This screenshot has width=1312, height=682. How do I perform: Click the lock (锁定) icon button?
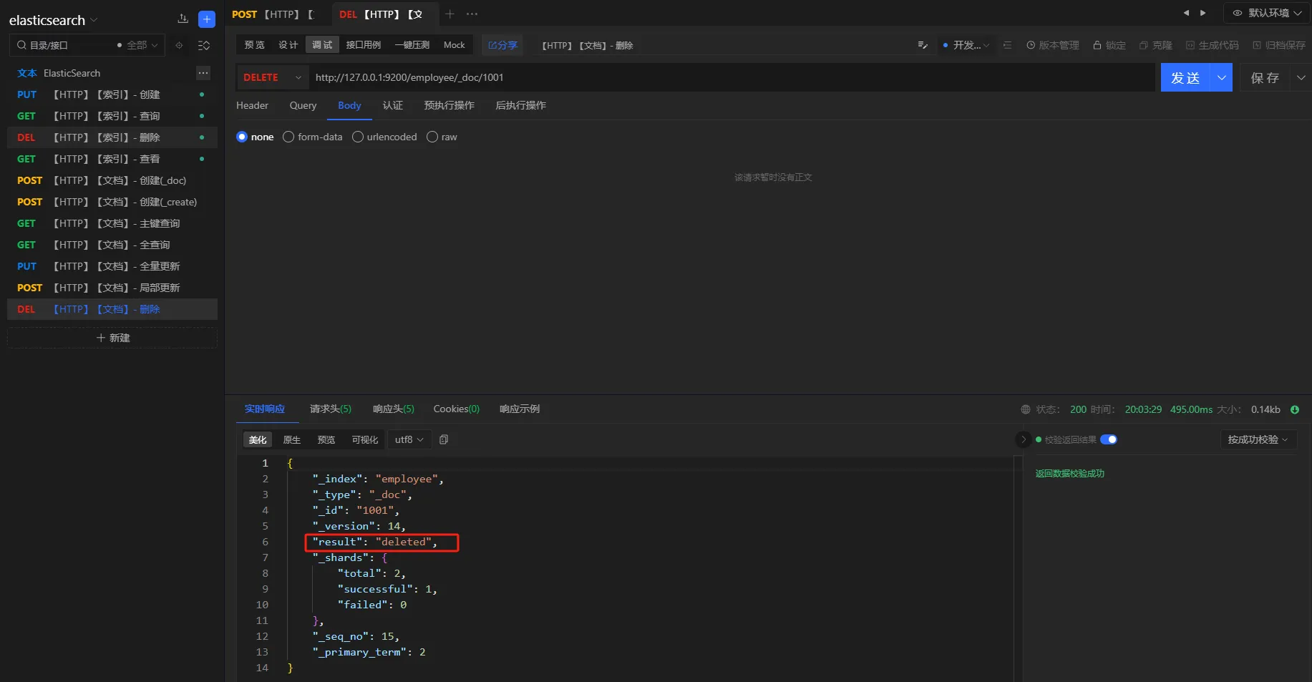[x=1109, y=45]
